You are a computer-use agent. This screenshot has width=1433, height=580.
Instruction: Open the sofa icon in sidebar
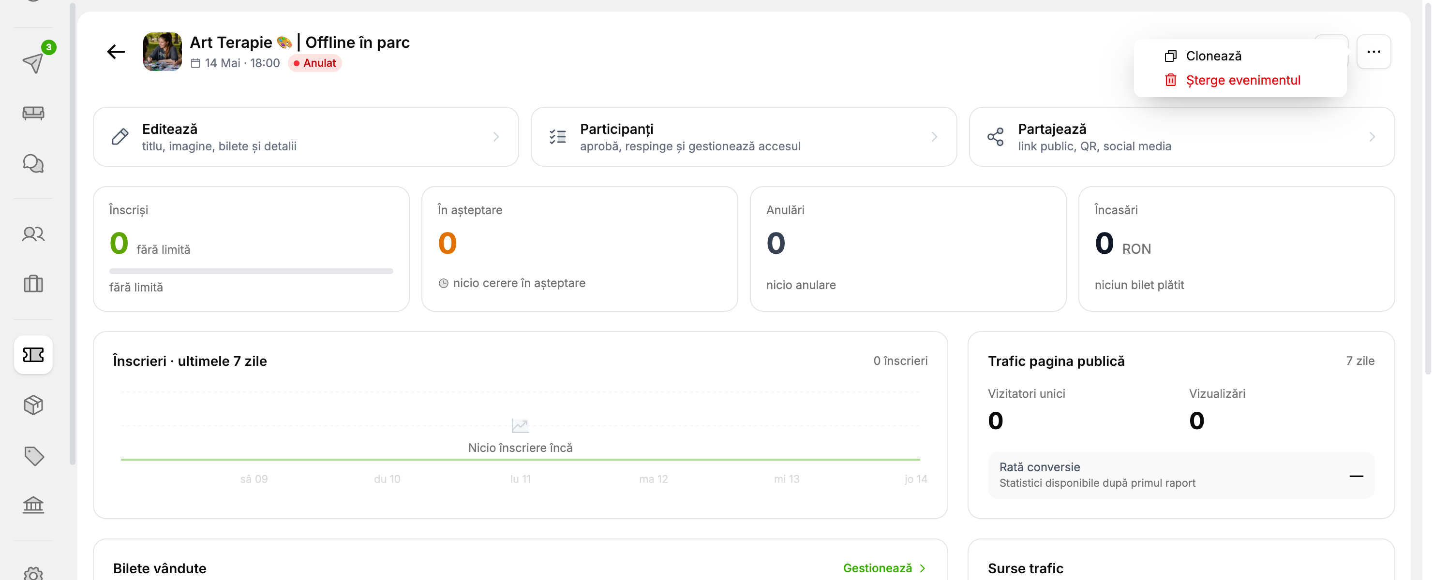point(33,113)
